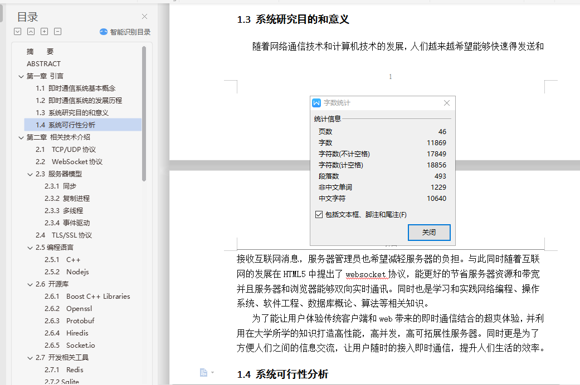Click the underlined word websocket in text
Viewport: 580px width, 385px height.
(x=365, y=274)
